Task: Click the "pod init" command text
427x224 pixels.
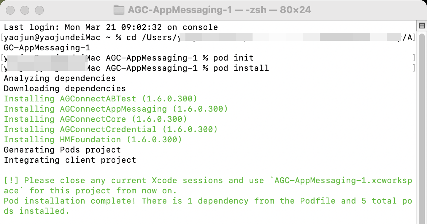Action: click(x=233, y=58)
